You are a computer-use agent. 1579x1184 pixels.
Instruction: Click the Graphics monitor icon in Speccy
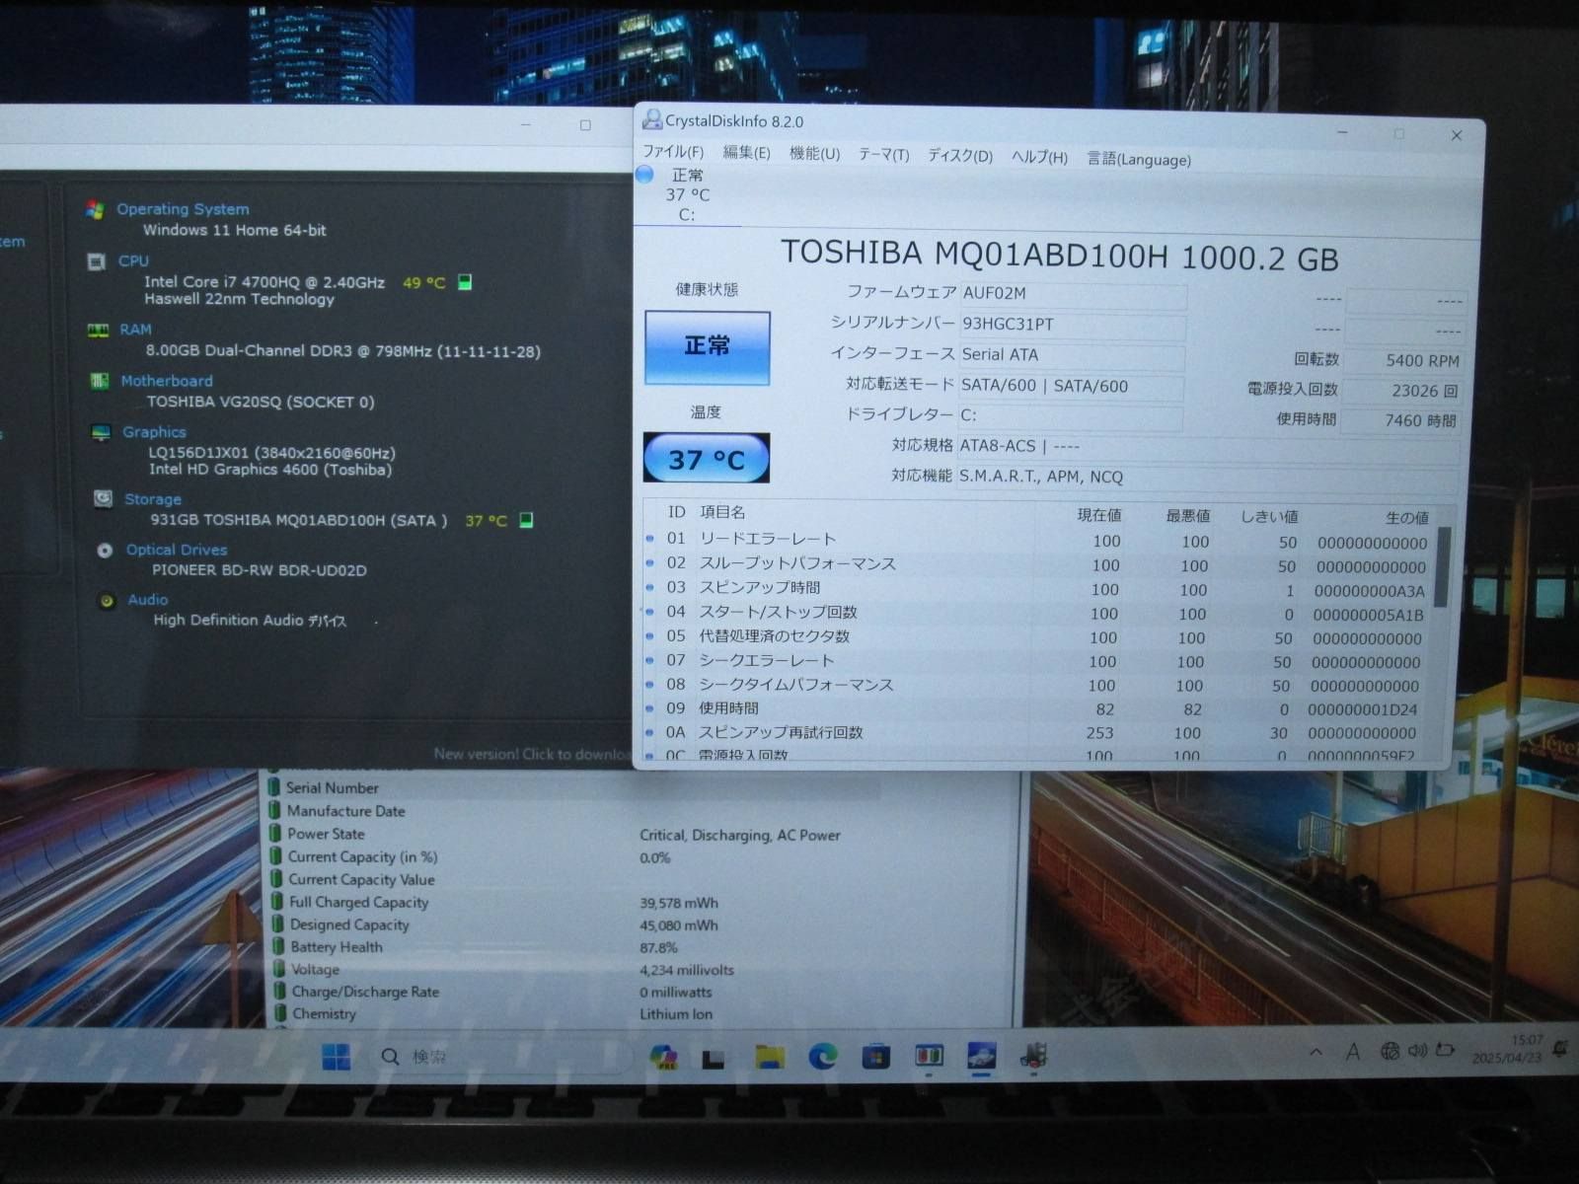pyautogui.click(x=101, y=432)
